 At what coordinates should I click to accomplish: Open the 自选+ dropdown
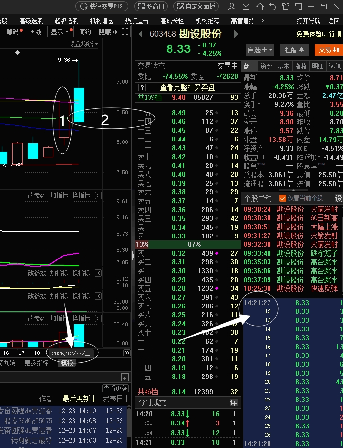click(x=260, y=50)
